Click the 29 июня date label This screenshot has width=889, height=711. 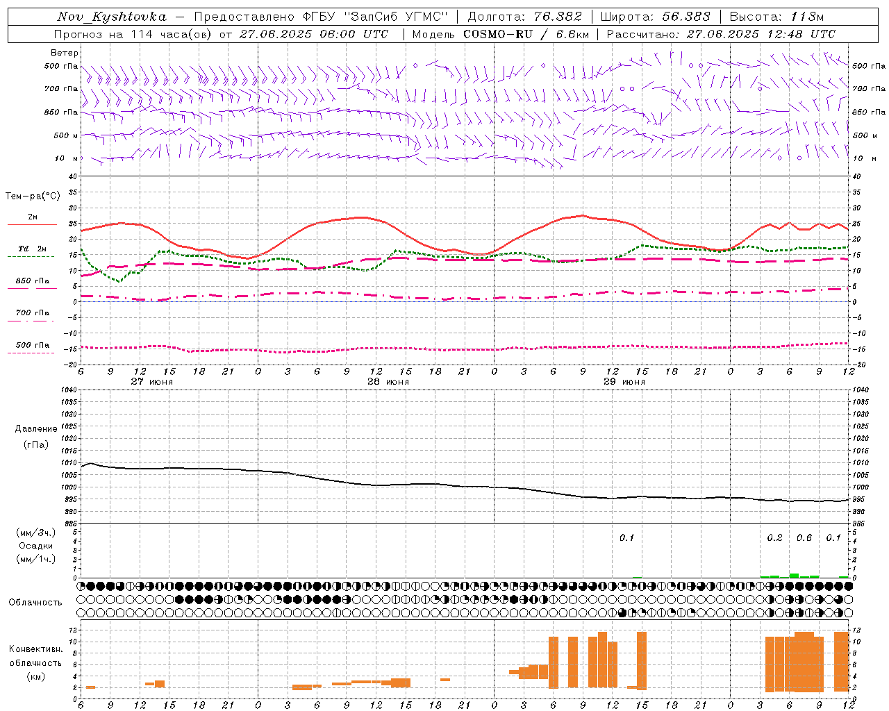(624, 381)
